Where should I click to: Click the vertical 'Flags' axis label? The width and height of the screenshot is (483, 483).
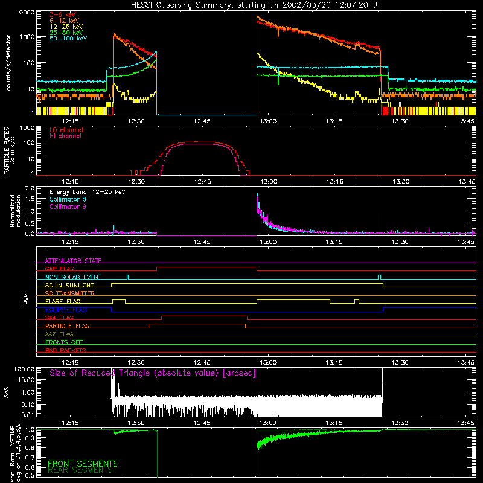[x=25, y=301]
